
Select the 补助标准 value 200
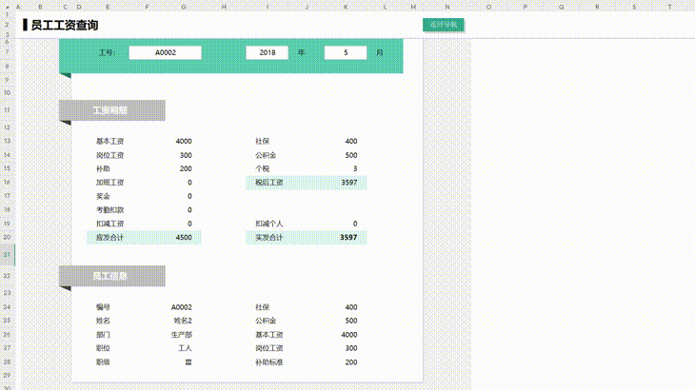[x=350, y=362]
